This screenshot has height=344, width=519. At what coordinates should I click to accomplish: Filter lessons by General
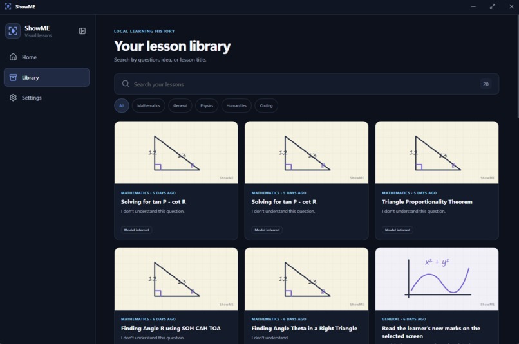tap(180, 105)
